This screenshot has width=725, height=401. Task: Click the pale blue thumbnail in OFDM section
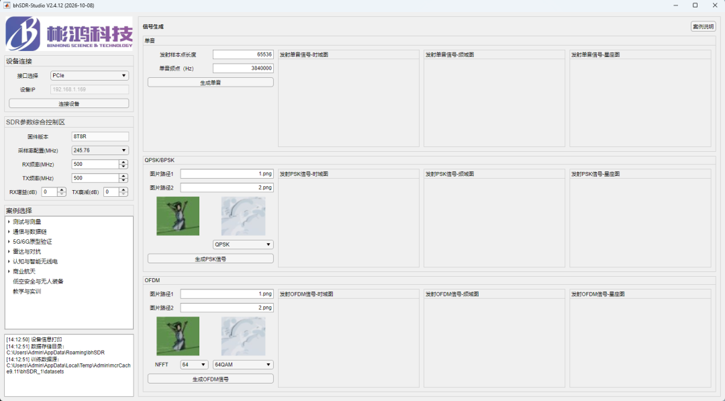pos(243,337)
